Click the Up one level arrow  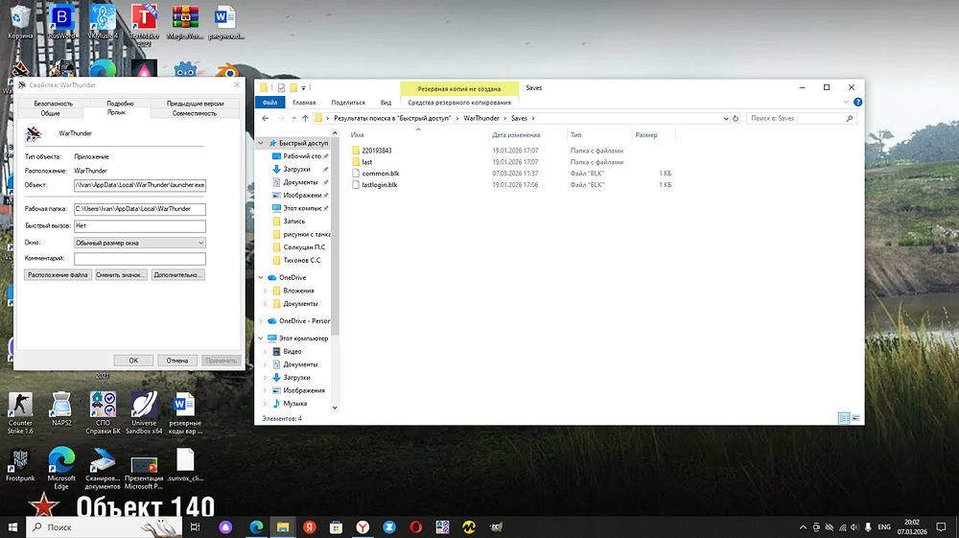(x=305, y=118)
